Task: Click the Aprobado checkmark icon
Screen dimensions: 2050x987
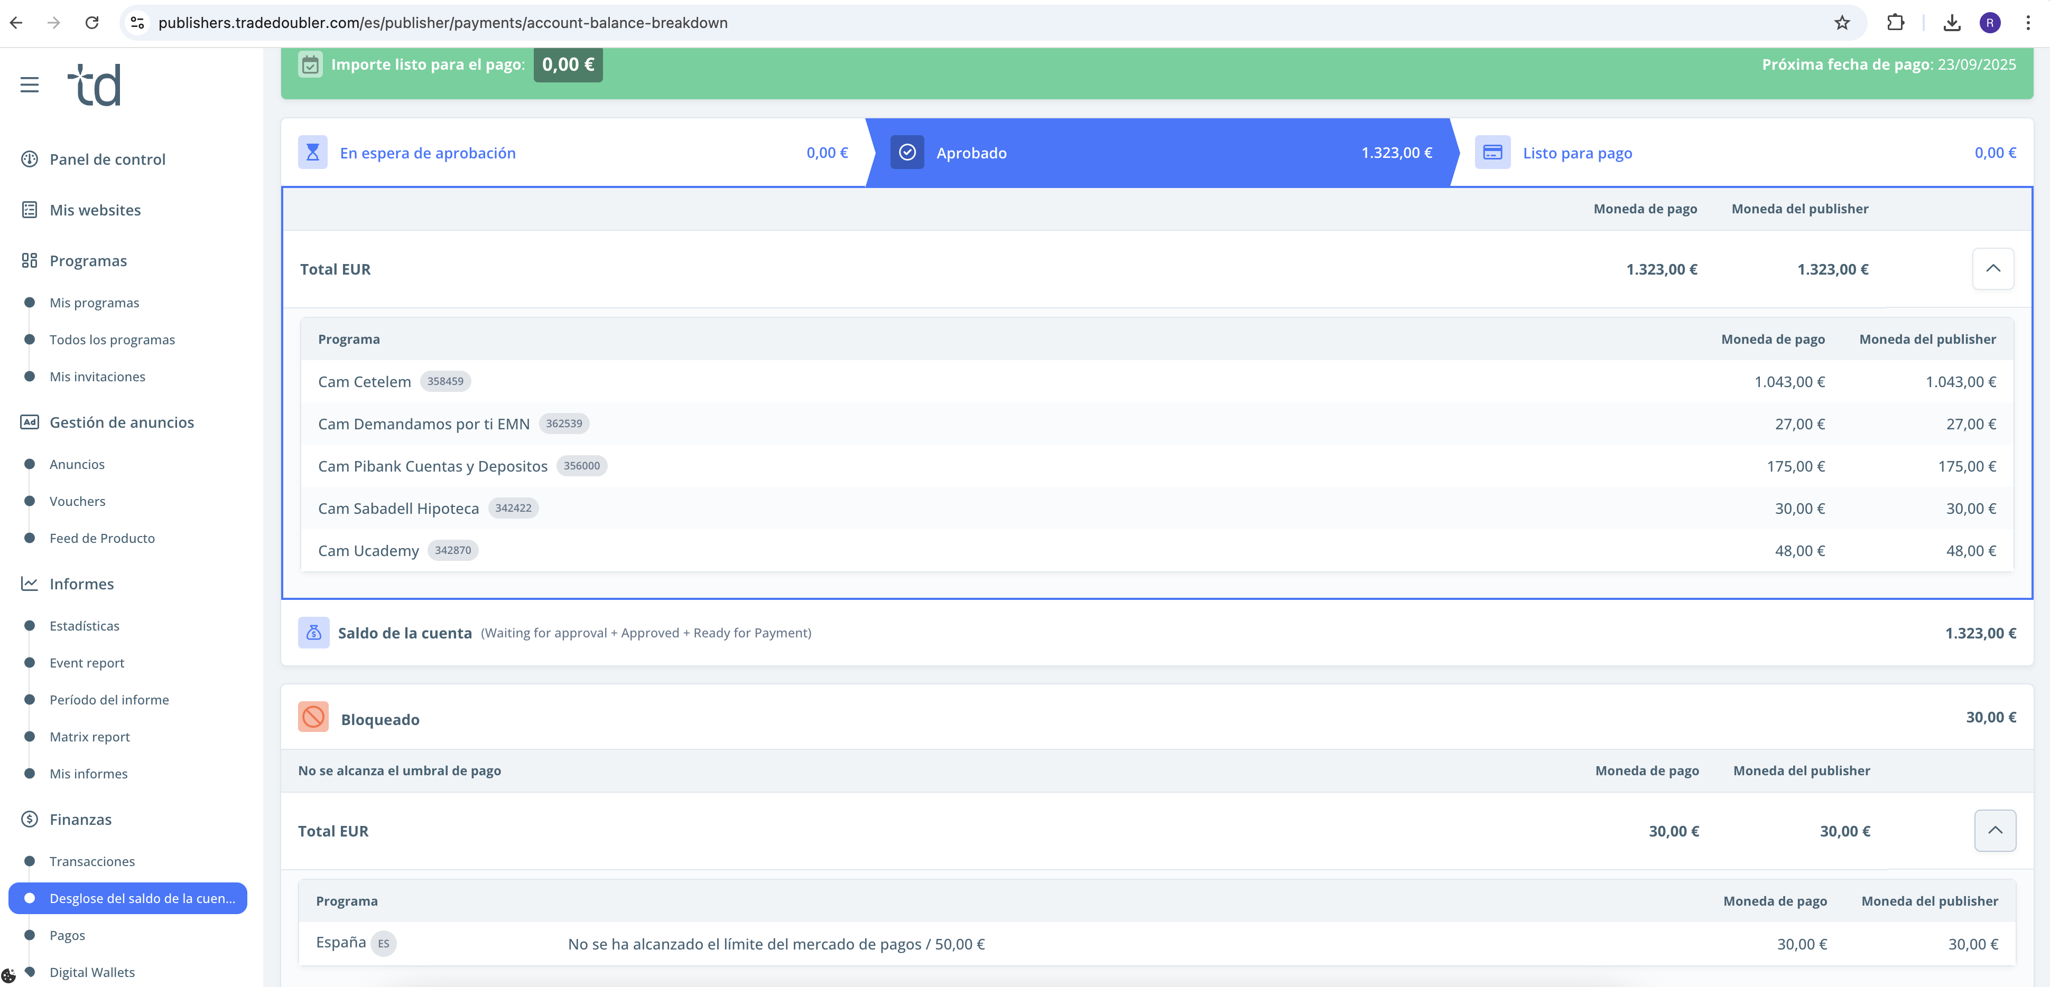Action: pyautogui.click(x=906, y=152)
